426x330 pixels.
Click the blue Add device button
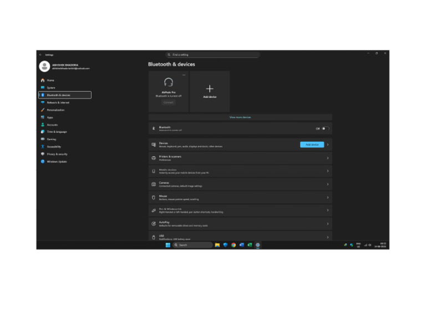coord(312,144)
